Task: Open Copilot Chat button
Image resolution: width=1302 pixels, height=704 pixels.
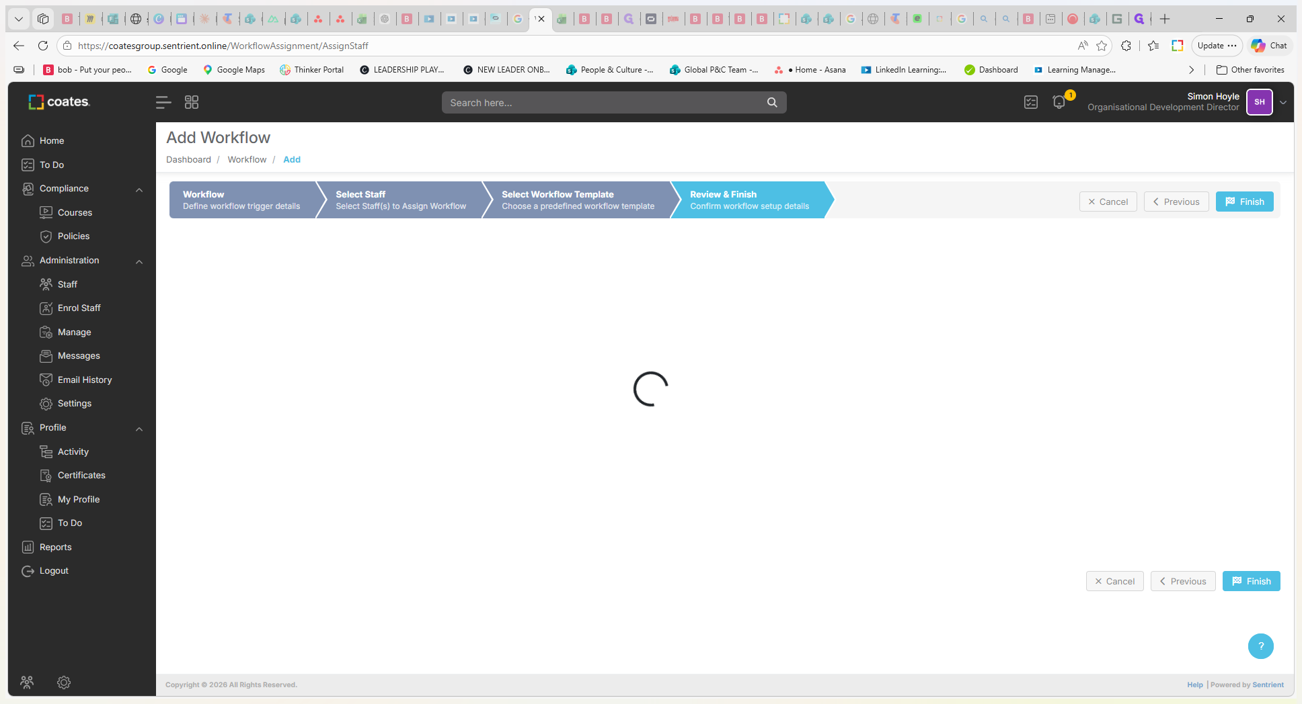Action: (x=1269, y=46)
